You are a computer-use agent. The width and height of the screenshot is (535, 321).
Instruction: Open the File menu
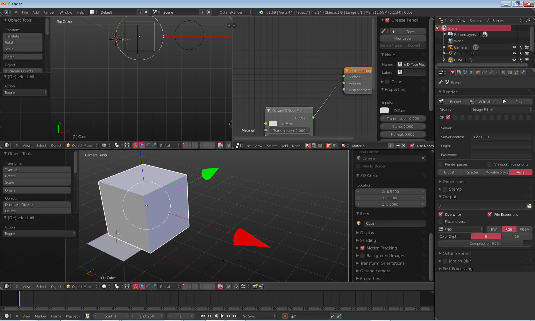tap(25, 12)
